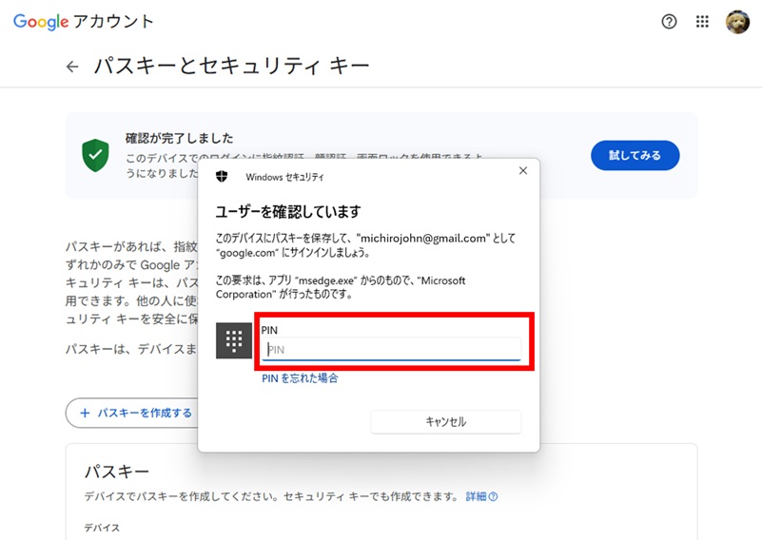Click the パスキーとセキュリティ キー page heading
The height and width of the screenshot is (540, 762).
pyautogui.click(x=230, y=67)
